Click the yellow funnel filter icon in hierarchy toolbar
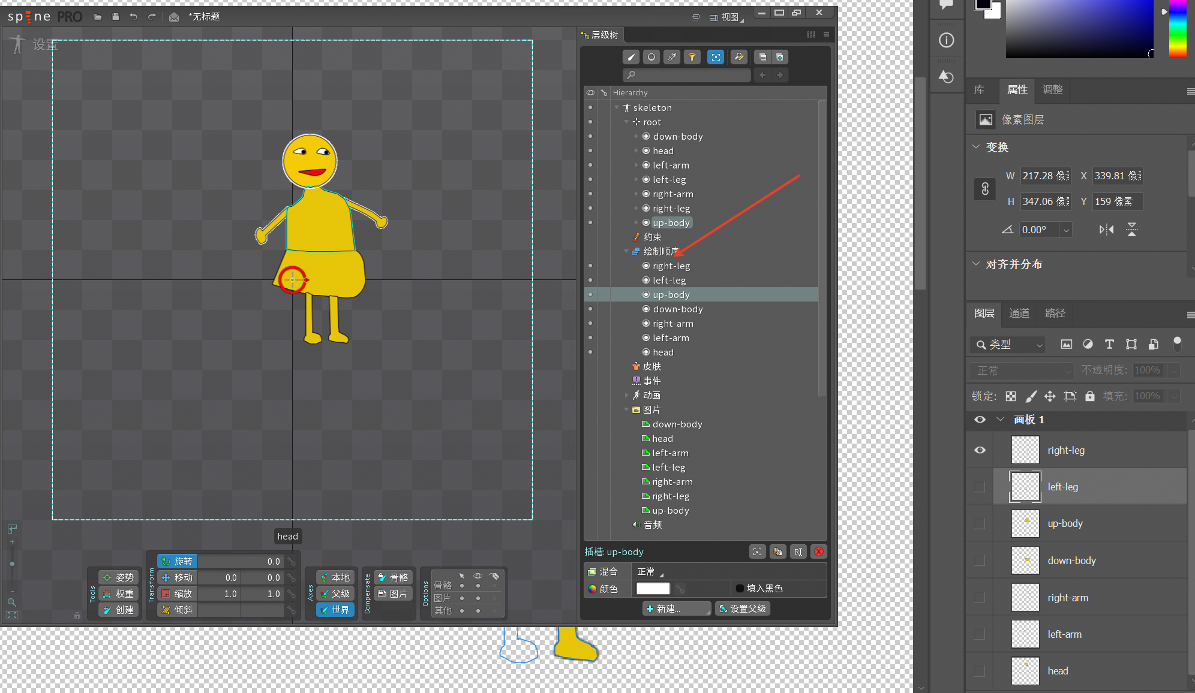Viewport: 1195px width, 693px height. (x=692, y=57)
